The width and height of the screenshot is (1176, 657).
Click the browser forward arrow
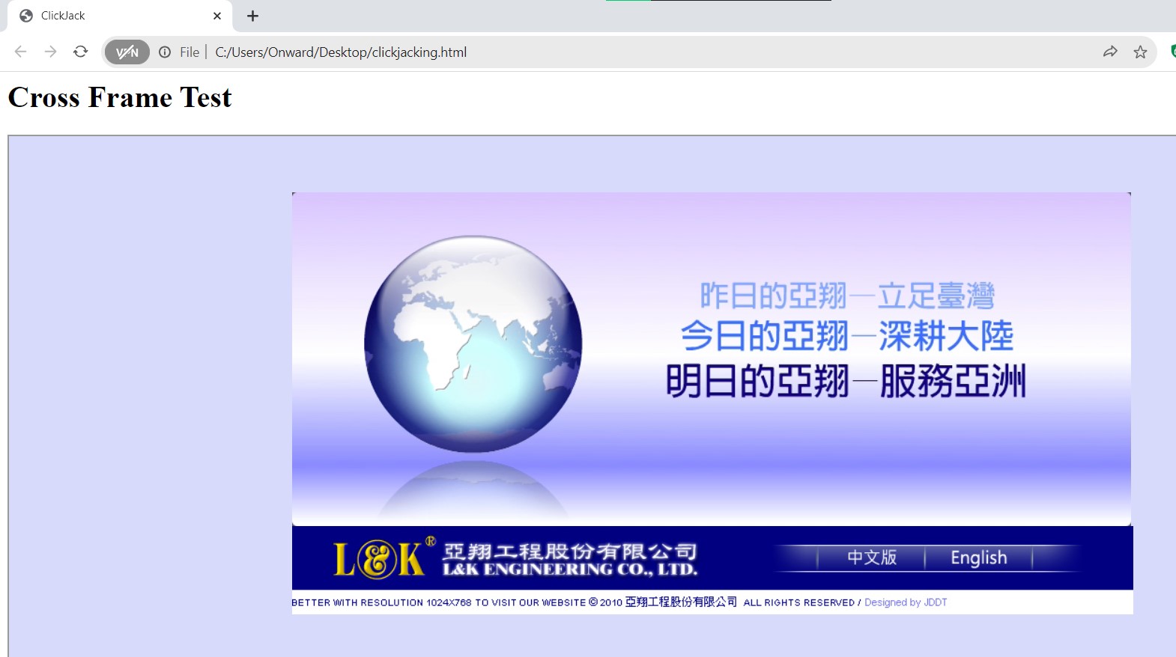(50, 52)
